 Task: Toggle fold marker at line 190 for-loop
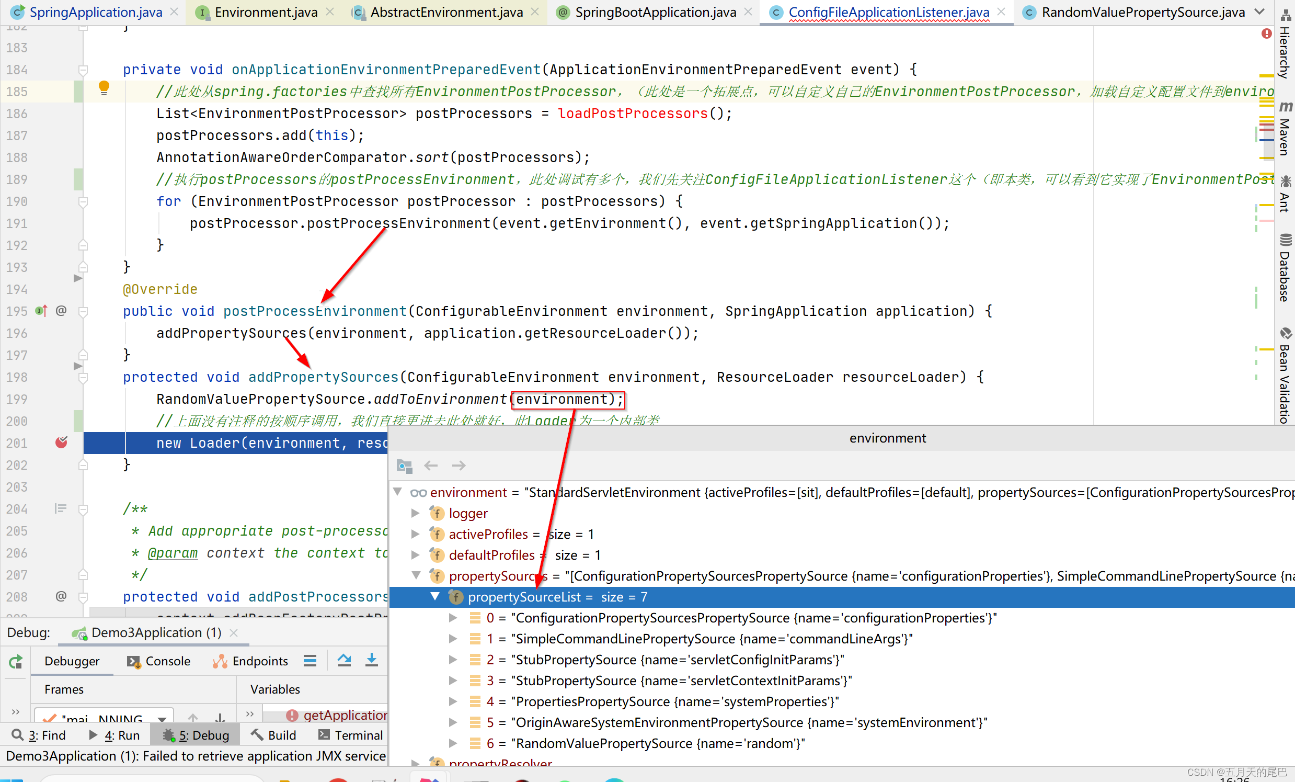(x=83, y=202)
